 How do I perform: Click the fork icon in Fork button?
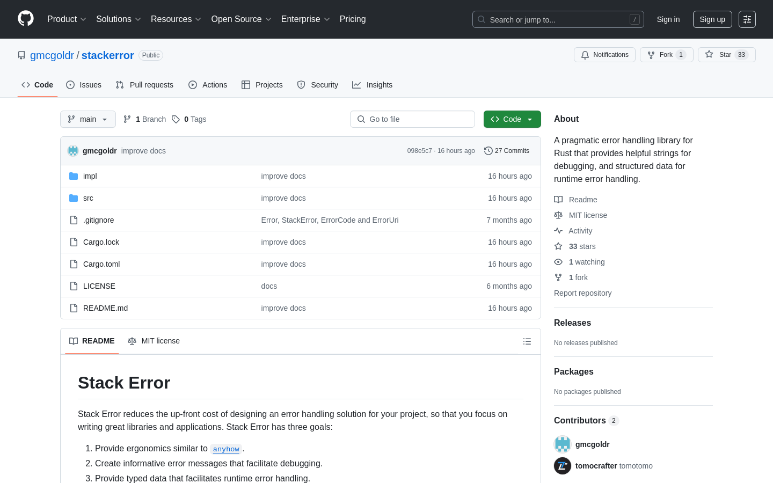pyautogui.click(x=651, y=55)
